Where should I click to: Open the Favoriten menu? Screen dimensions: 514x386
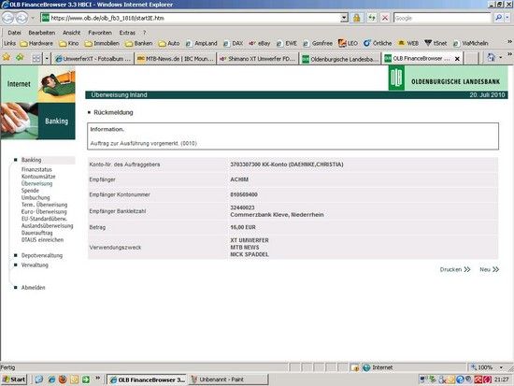pos(100,33)
